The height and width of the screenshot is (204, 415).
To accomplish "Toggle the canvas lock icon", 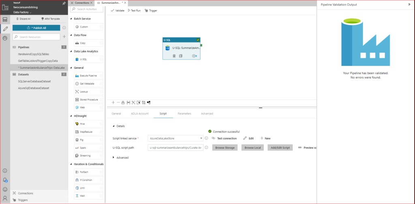I will [x=123, y=102].
